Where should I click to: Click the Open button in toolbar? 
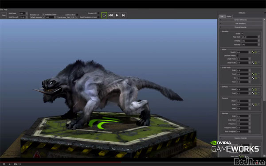coord(4,15)
